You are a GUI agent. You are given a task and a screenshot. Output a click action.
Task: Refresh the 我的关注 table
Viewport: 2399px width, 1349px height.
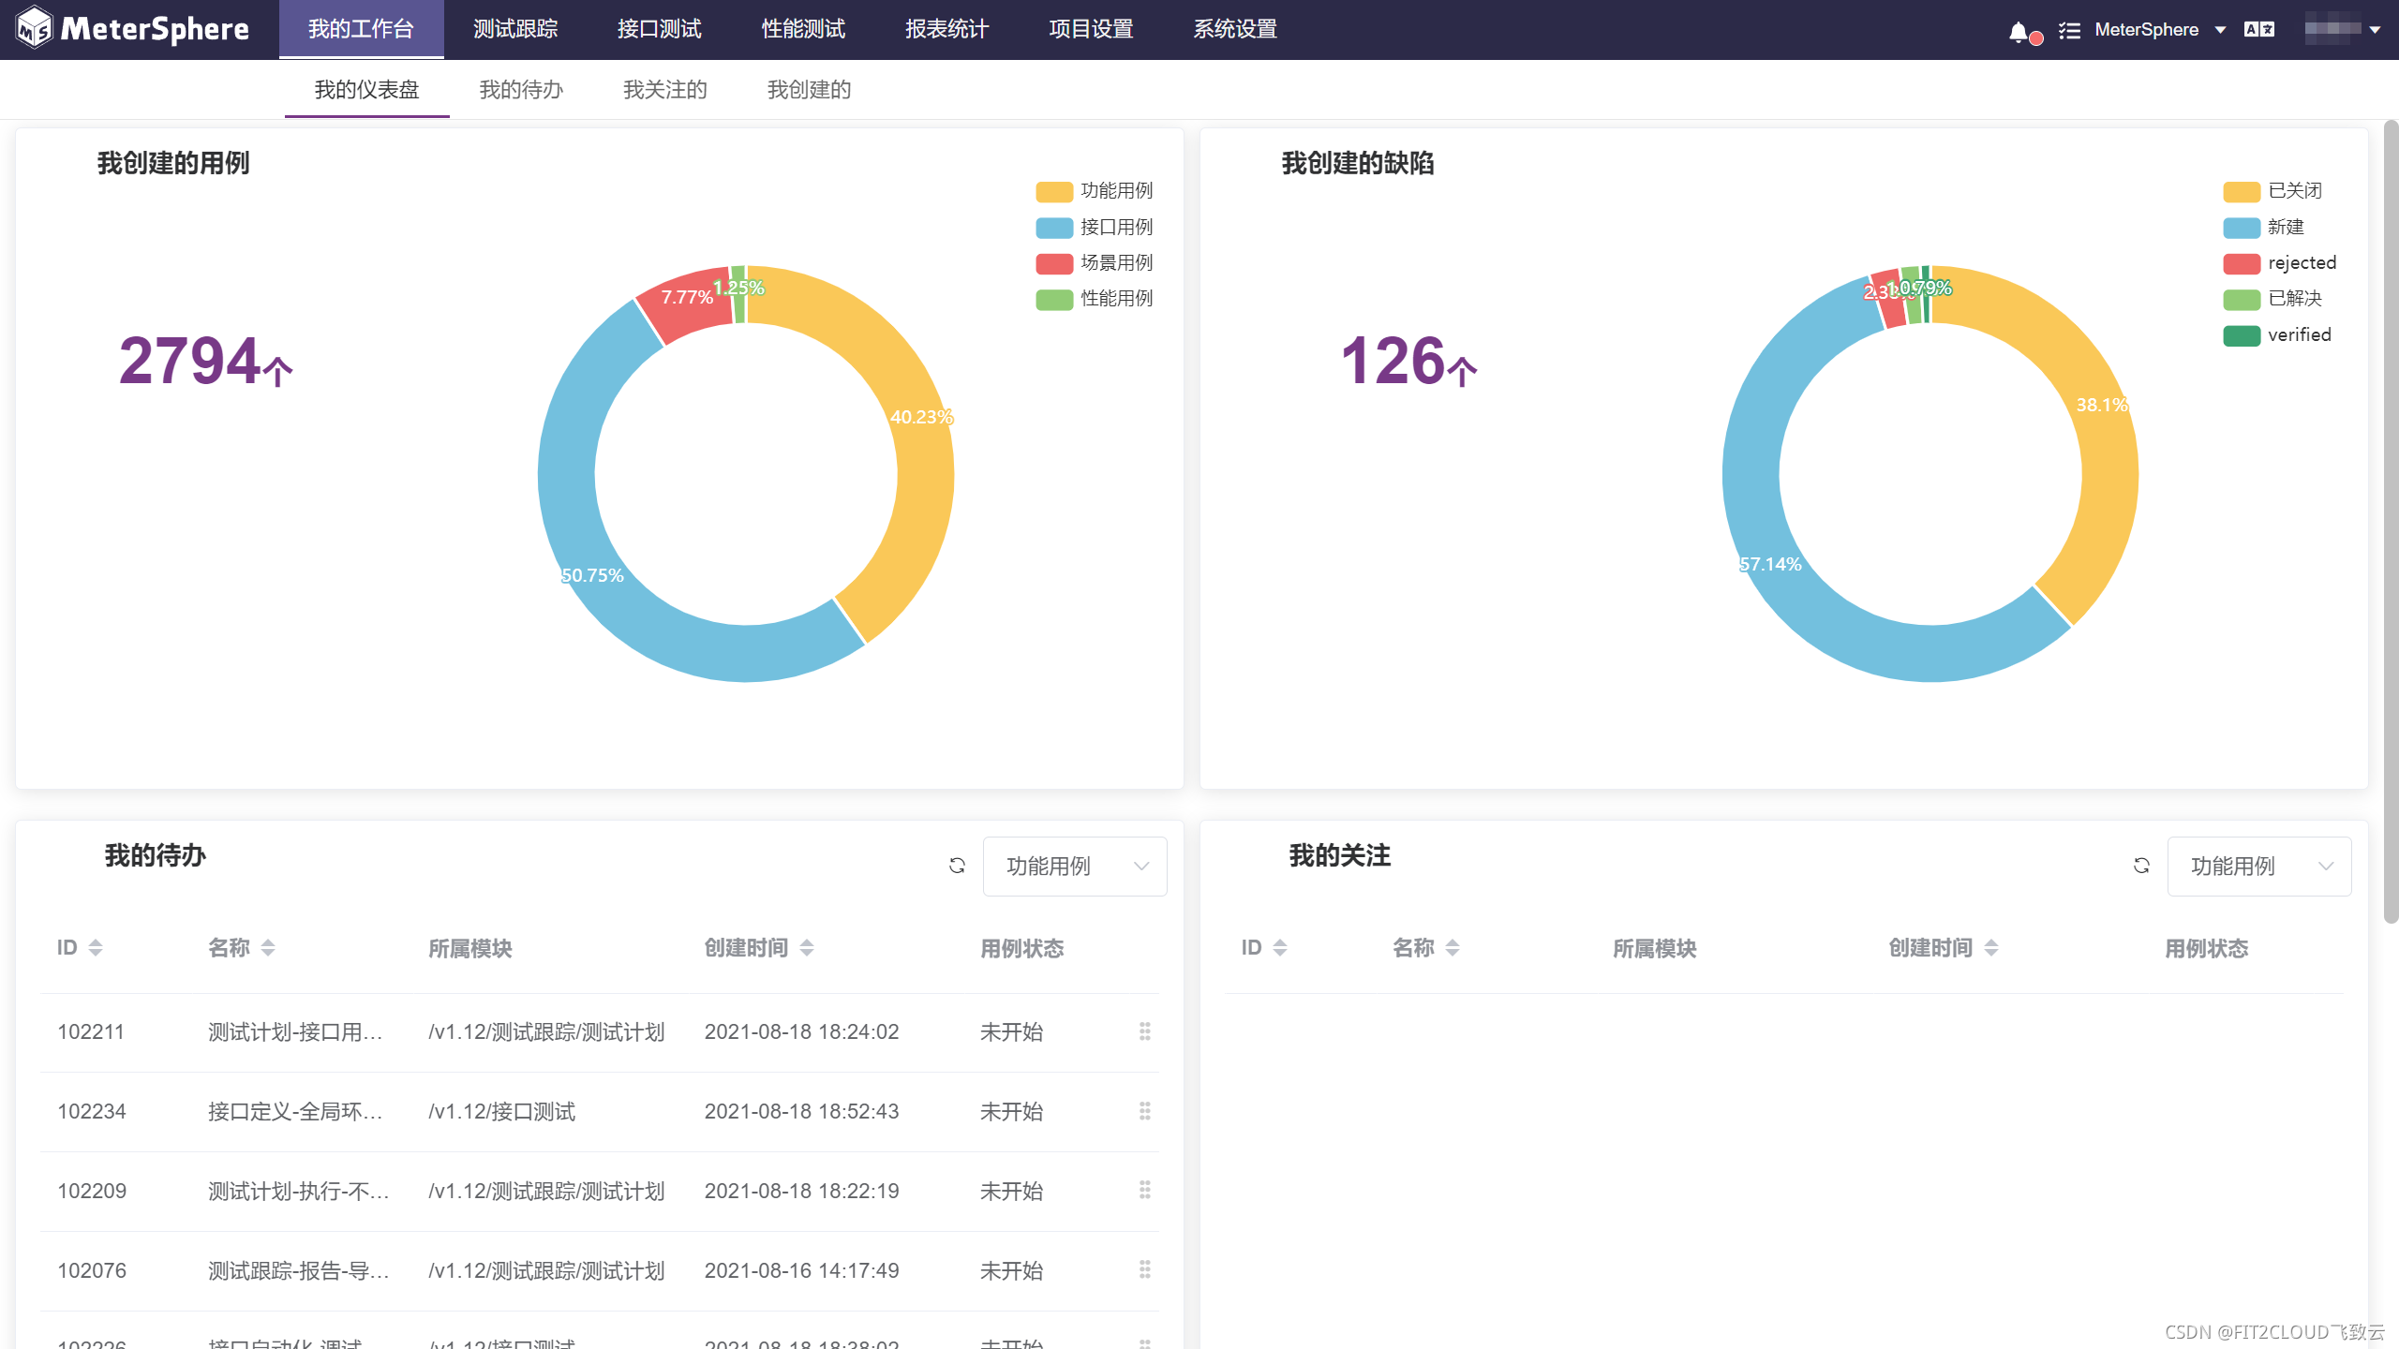point(2141,866)
